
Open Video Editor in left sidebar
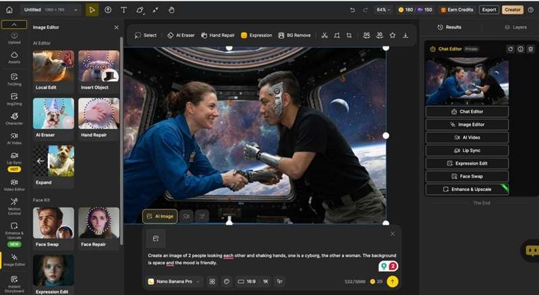14,185
